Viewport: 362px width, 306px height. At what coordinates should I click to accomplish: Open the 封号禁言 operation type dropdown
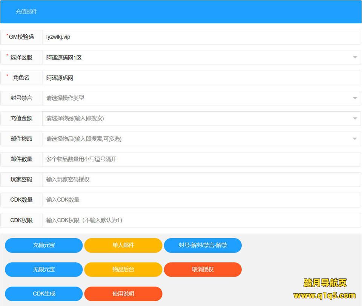pos(201,98)
